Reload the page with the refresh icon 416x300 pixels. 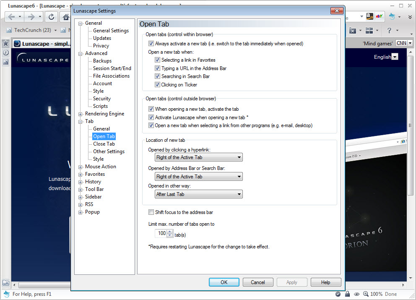click(x=51, y=17)
